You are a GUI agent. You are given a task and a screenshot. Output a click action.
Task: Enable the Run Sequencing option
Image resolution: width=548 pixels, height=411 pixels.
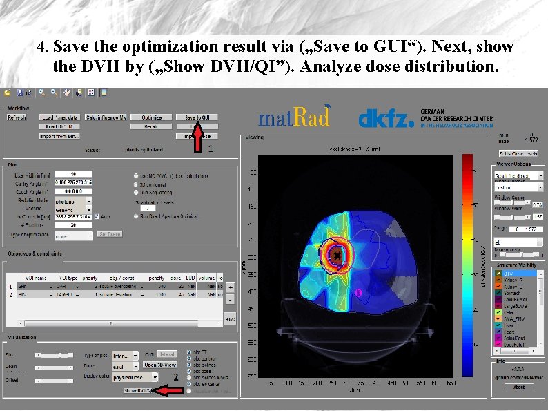tap(136, 193)
